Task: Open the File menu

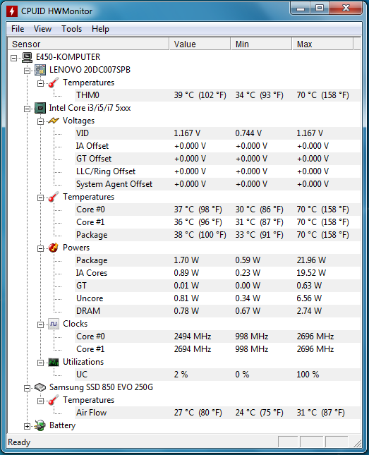Action: click(x=18, y=29)
